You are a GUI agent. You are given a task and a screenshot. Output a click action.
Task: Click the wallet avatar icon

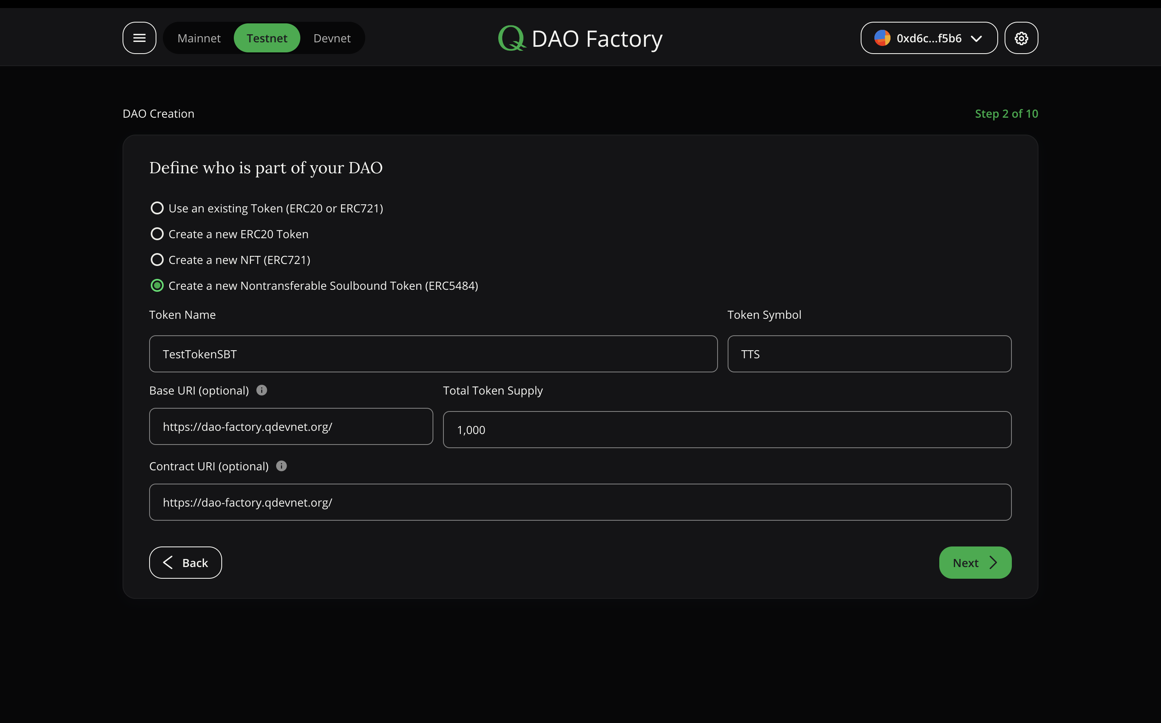point(882,38)
